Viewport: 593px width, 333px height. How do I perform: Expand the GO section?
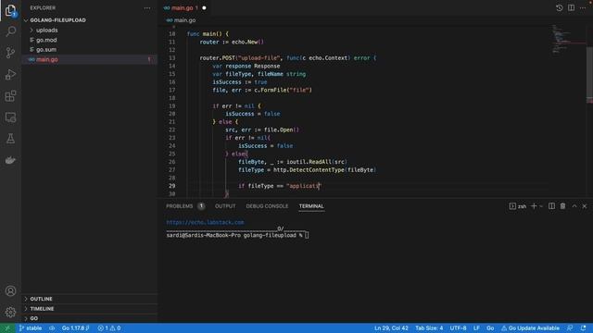tap(34, 318)
